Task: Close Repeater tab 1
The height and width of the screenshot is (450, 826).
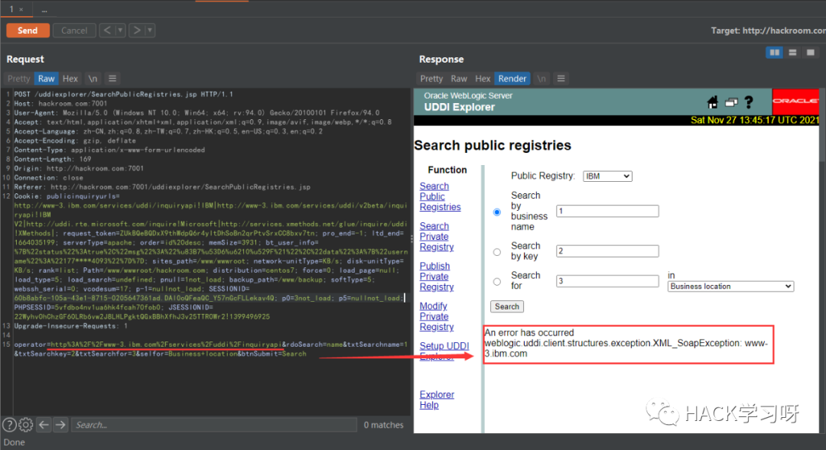Action: click(x=21, y=9)
